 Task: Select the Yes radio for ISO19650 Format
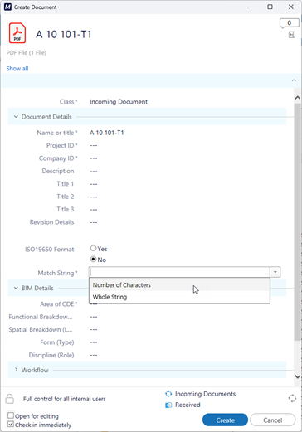tap(93, 248)
